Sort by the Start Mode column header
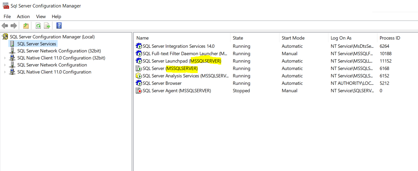This screenshot has height=171, width=418. (x=293, y=38)
